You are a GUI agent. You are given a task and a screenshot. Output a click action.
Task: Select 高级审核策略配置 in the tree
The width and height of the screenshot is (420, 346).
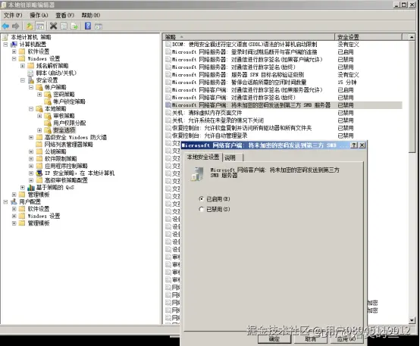coord(66,180)
